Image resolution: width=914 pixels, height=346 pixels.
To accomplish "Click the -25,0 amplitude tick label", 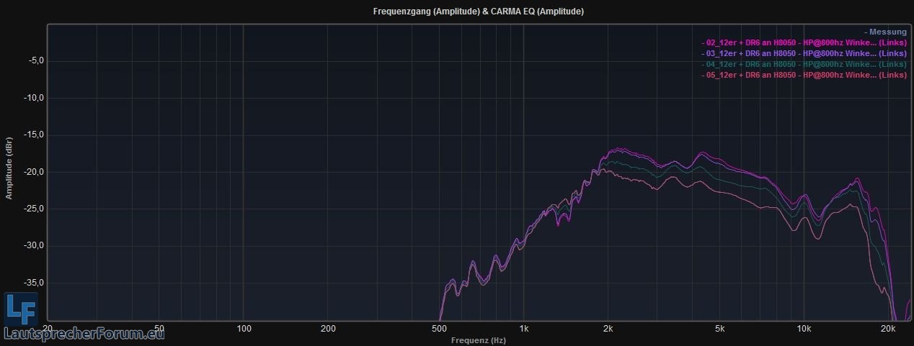I will (x=35, y=209).
